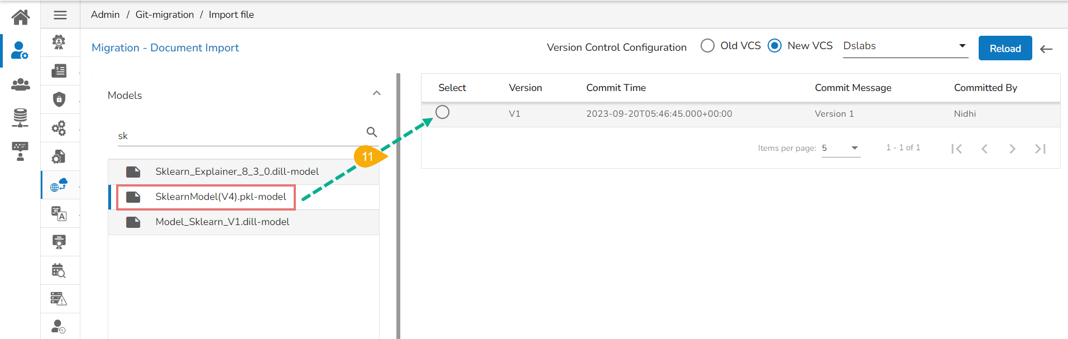
Task: Click the Reload button
Action: click(x=1005, y=49)
